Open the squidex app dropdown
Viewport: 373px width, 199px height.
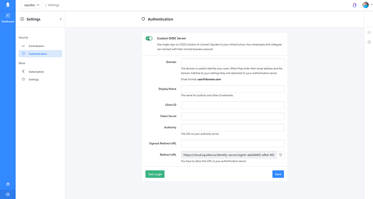click(32, 5)
